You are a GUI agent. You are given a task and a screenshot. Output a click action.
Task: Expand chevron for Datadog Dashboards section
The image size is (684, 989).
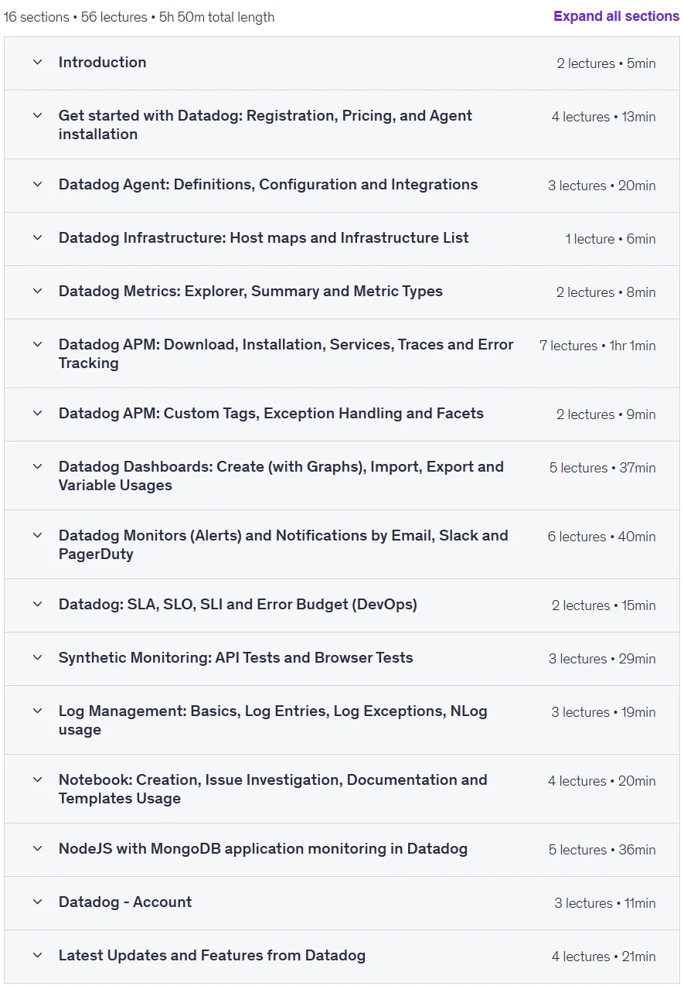pyautogui.click(x=37, y=466)
